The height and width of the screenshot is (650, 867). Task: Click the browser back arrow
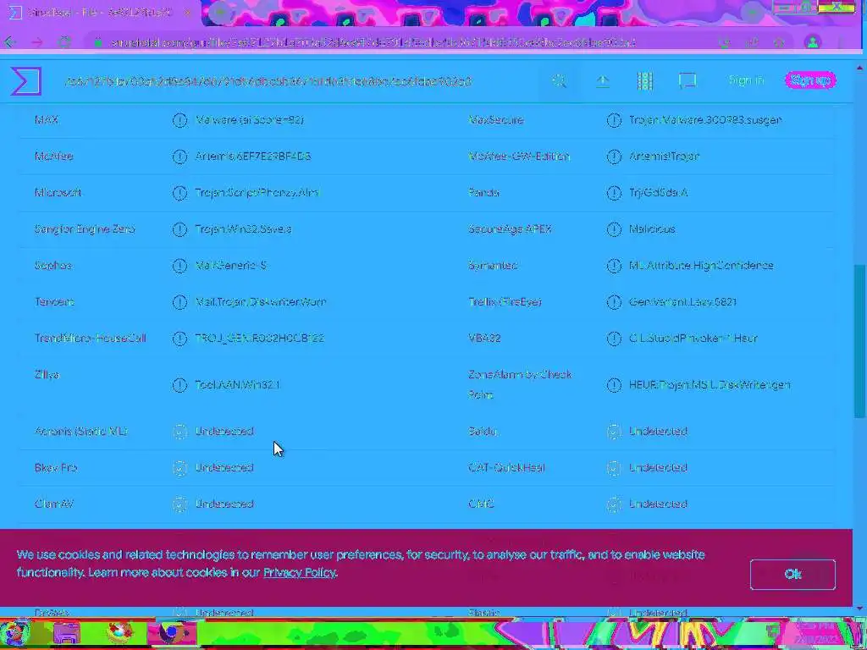tap(10, 42)
